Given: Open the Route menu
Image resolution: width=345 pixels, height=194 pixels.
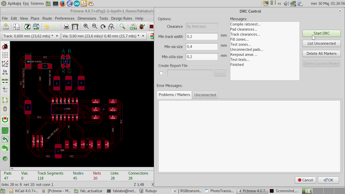Looking at the screenshot, I should 47,18.
